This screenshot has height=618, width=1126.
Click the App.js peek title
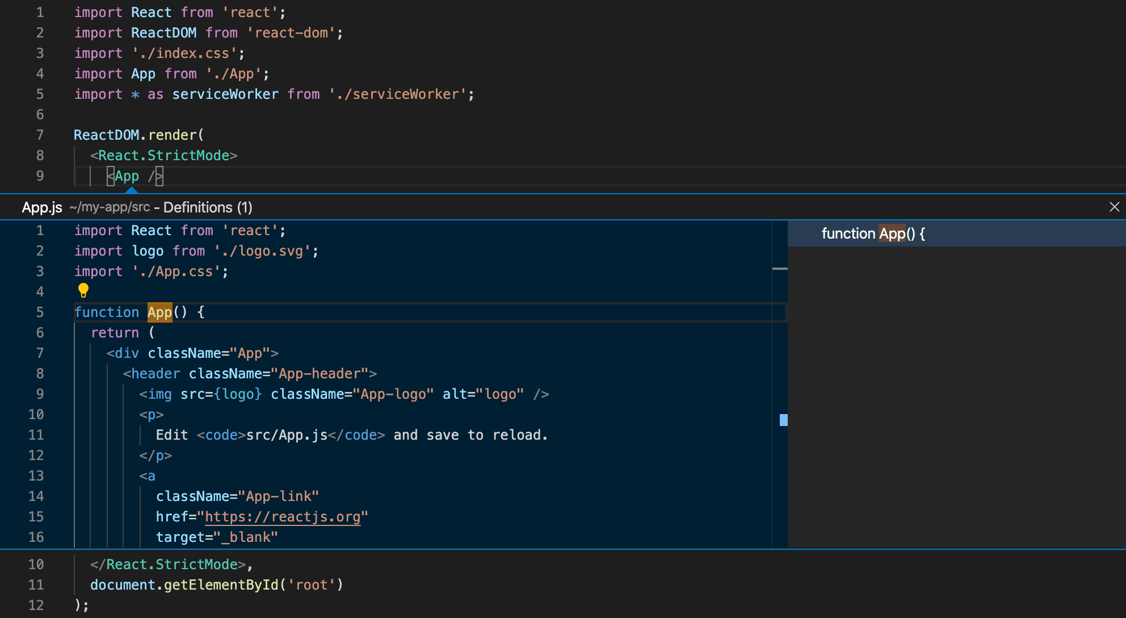(41, 207)
